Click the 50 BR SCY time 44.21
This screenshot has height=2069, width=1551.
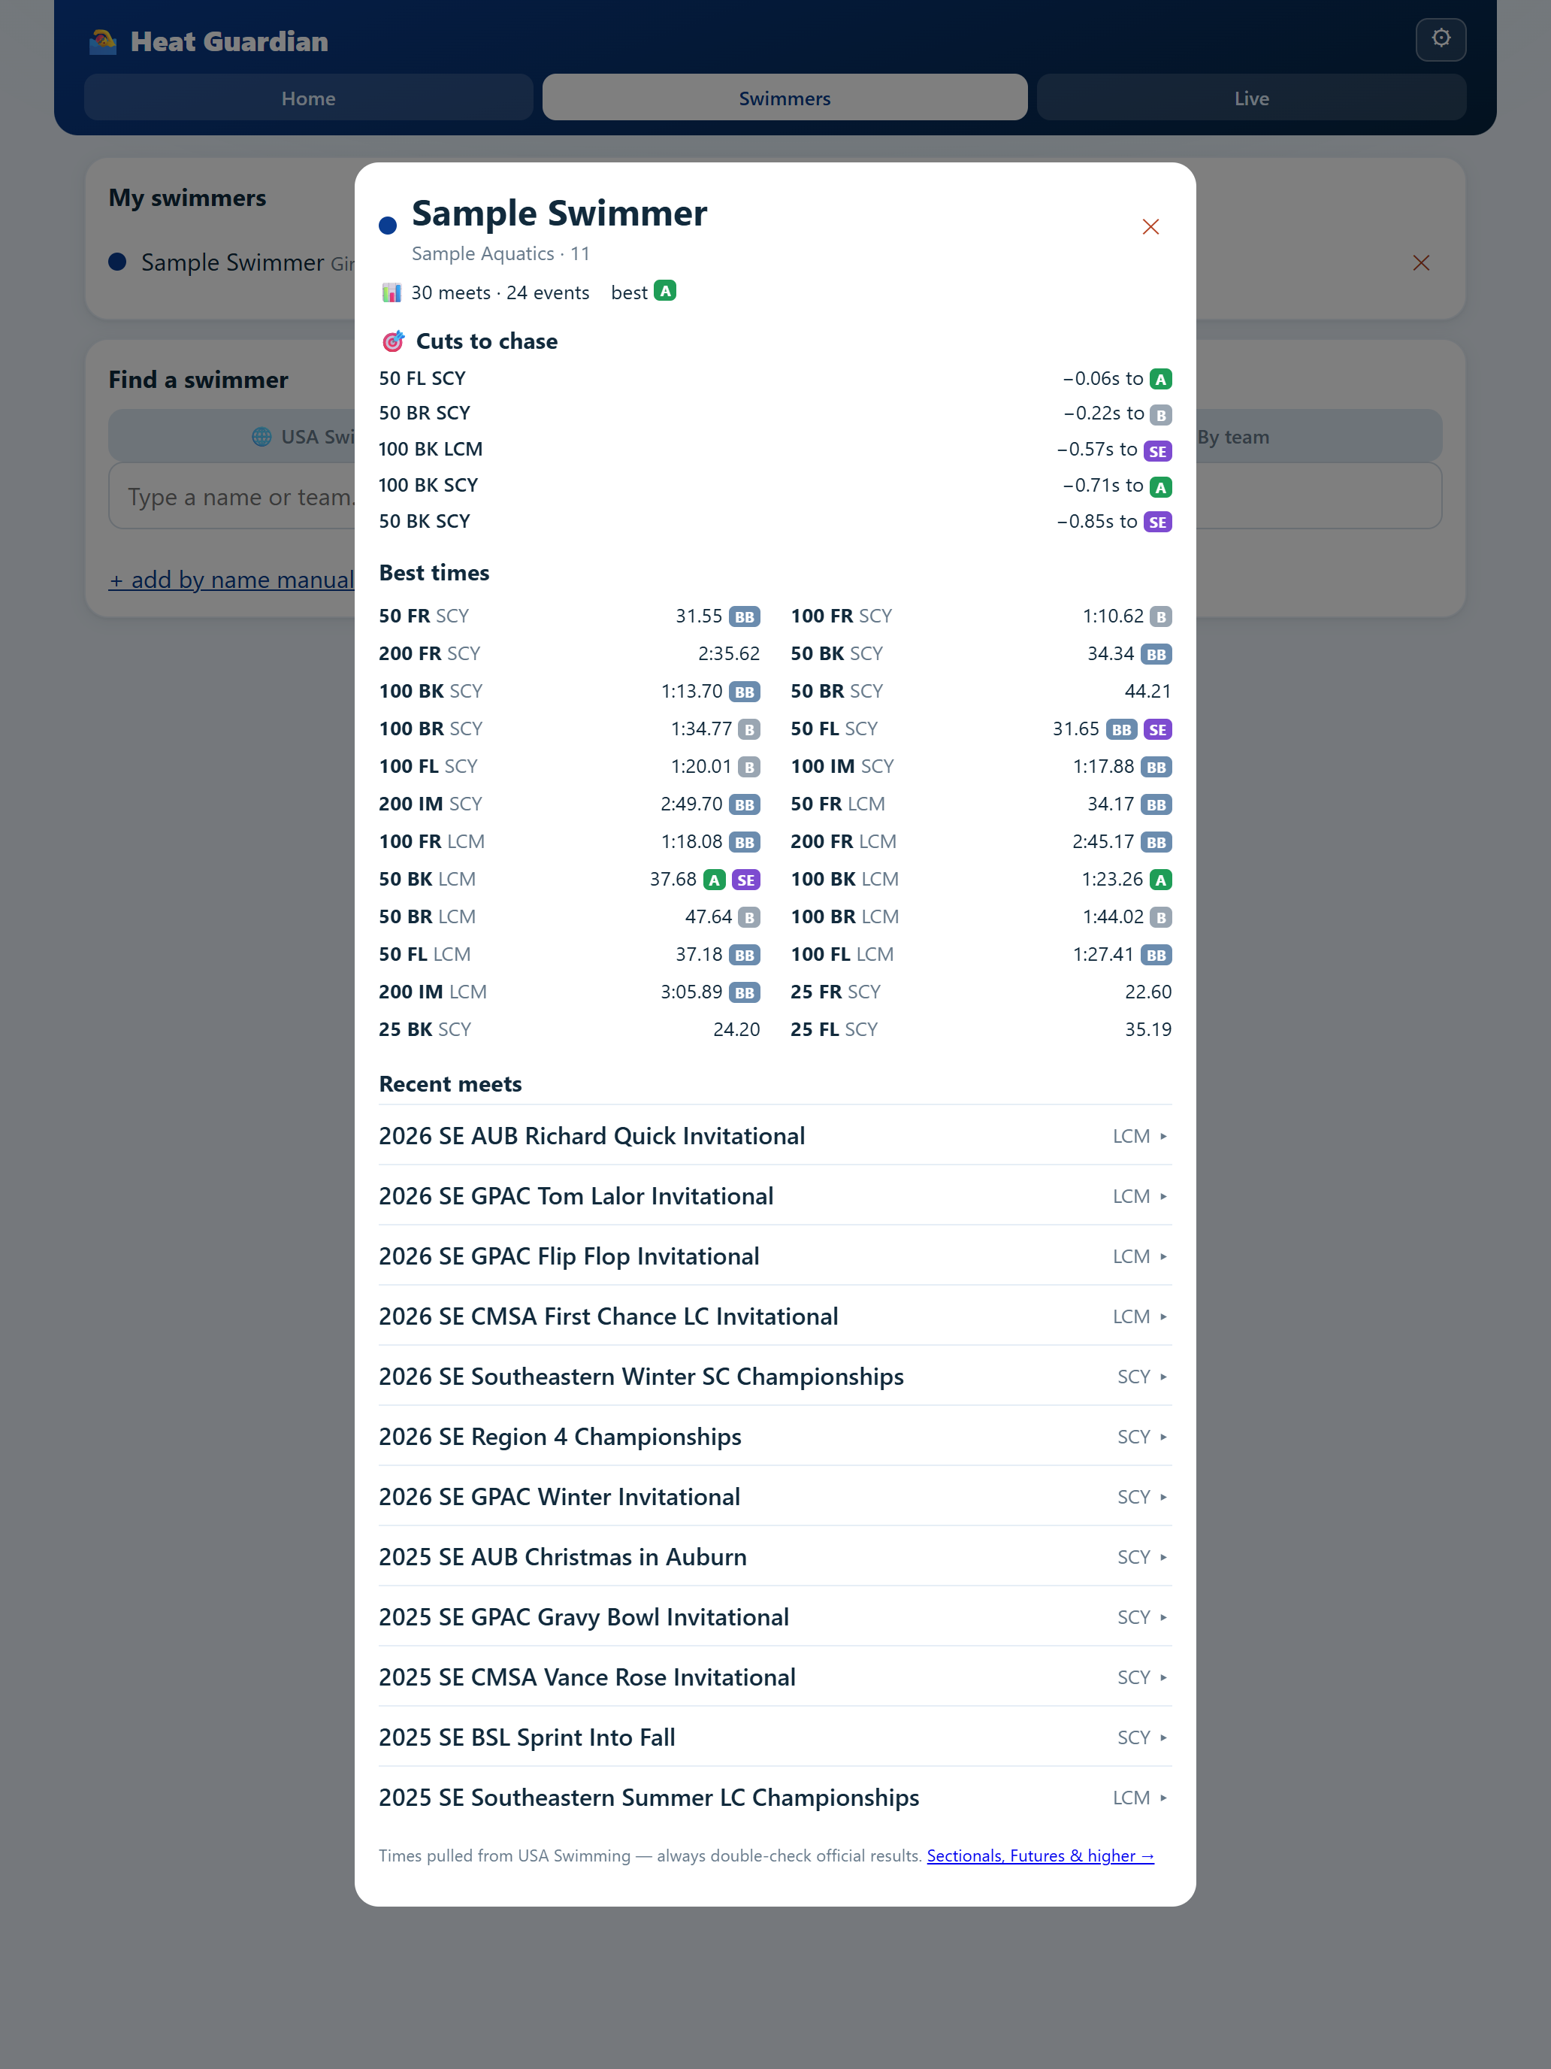1148,691
